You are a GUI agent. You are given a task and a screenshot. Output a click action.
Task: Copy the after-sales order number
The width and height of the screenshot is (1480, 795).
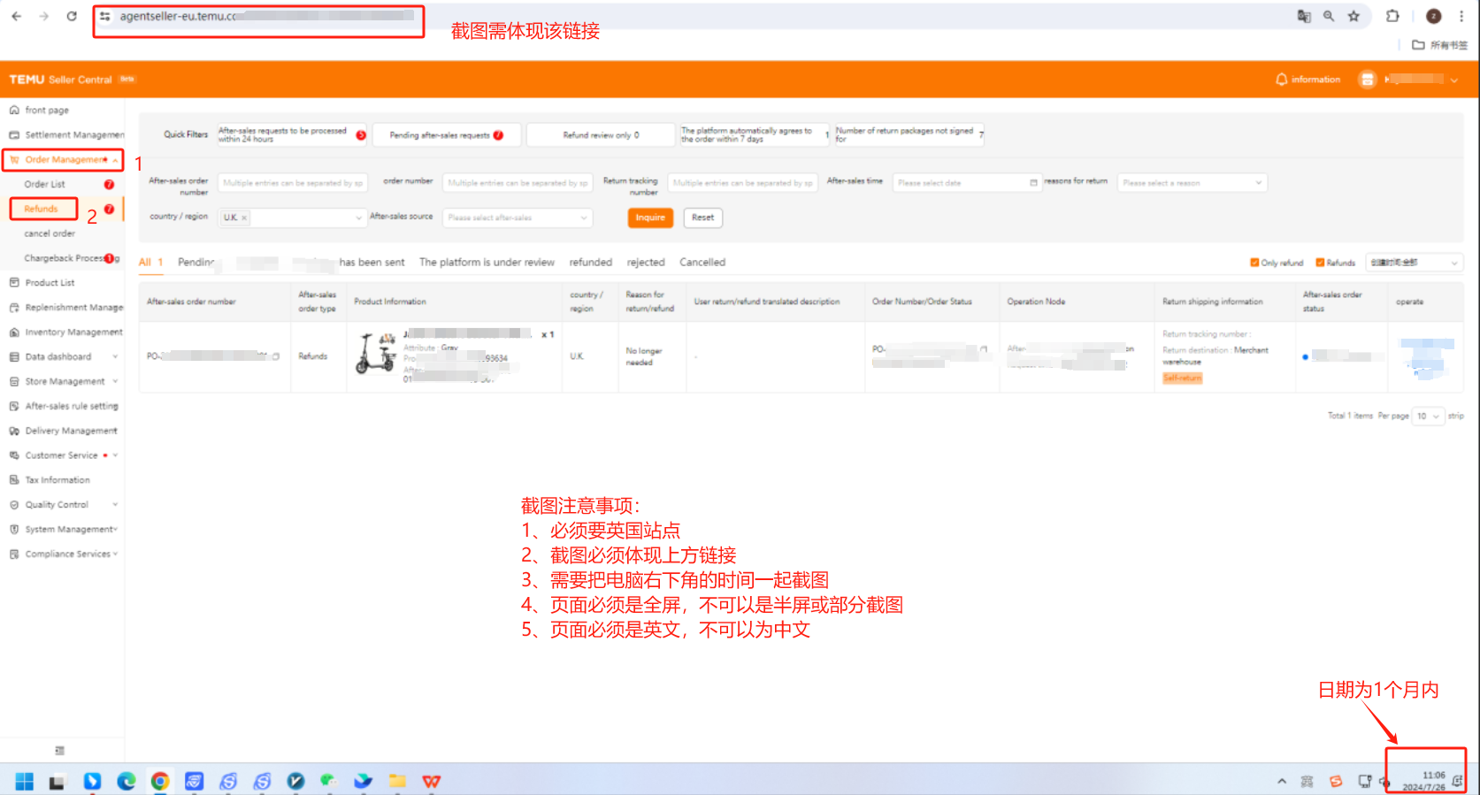point(276,356)
